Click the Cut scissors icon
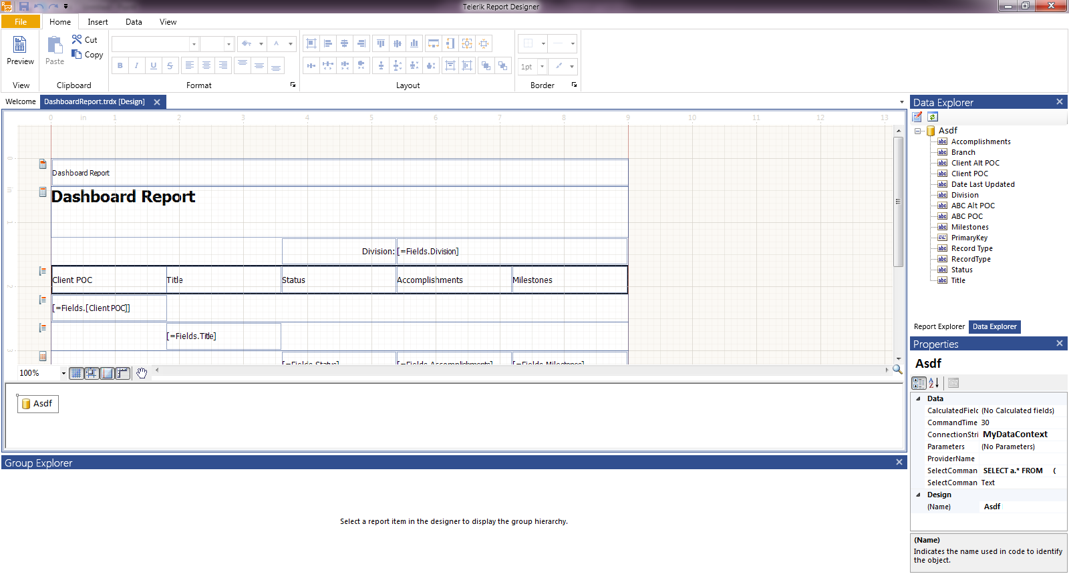 [77, 39]
